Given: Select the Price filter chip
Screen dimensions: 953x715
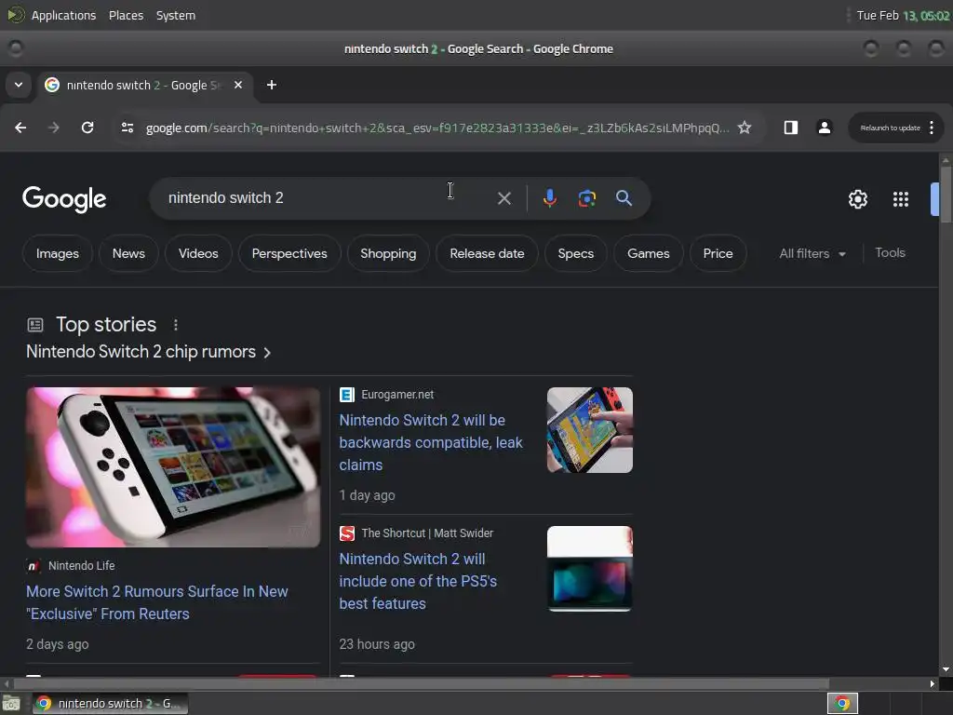Looking at the screenshot, I should click(718, 253).
